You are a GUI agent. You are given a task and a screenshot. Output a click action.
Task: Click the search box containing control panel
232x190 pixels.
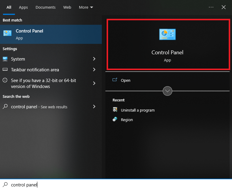tap(116, 185)
